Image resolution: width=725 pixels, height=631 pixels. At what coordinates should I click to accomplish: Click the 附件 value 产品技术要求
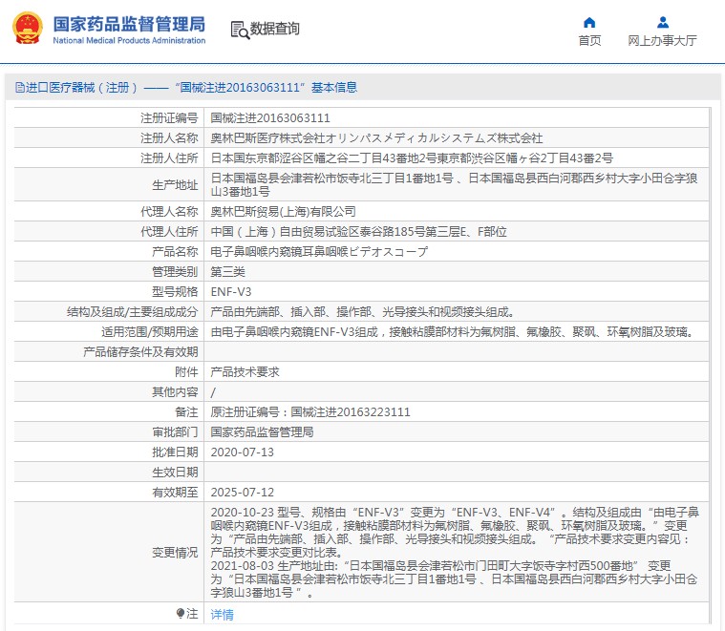(x=245, y=372)
